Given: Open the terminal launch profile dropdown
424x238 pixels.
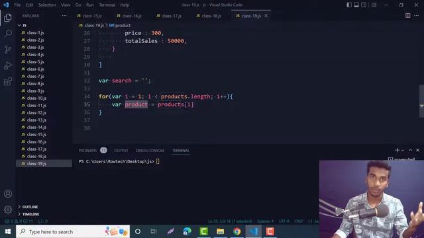Looking at the screenshot, I should click(x=403, y=150).
